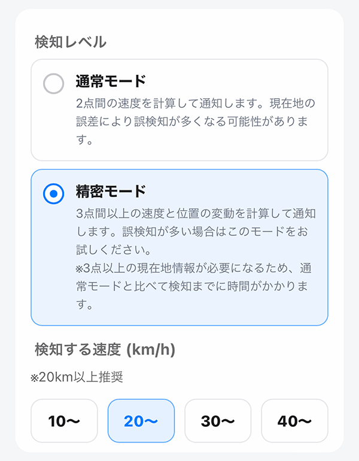Click the 精密モード title text

(x=111, y=192)
